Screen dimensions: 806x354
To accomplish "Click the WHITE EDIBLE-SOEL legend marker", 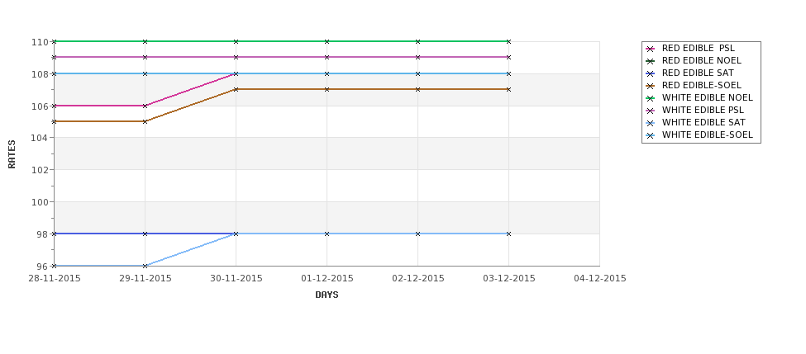I will click(x=651, y=135).
